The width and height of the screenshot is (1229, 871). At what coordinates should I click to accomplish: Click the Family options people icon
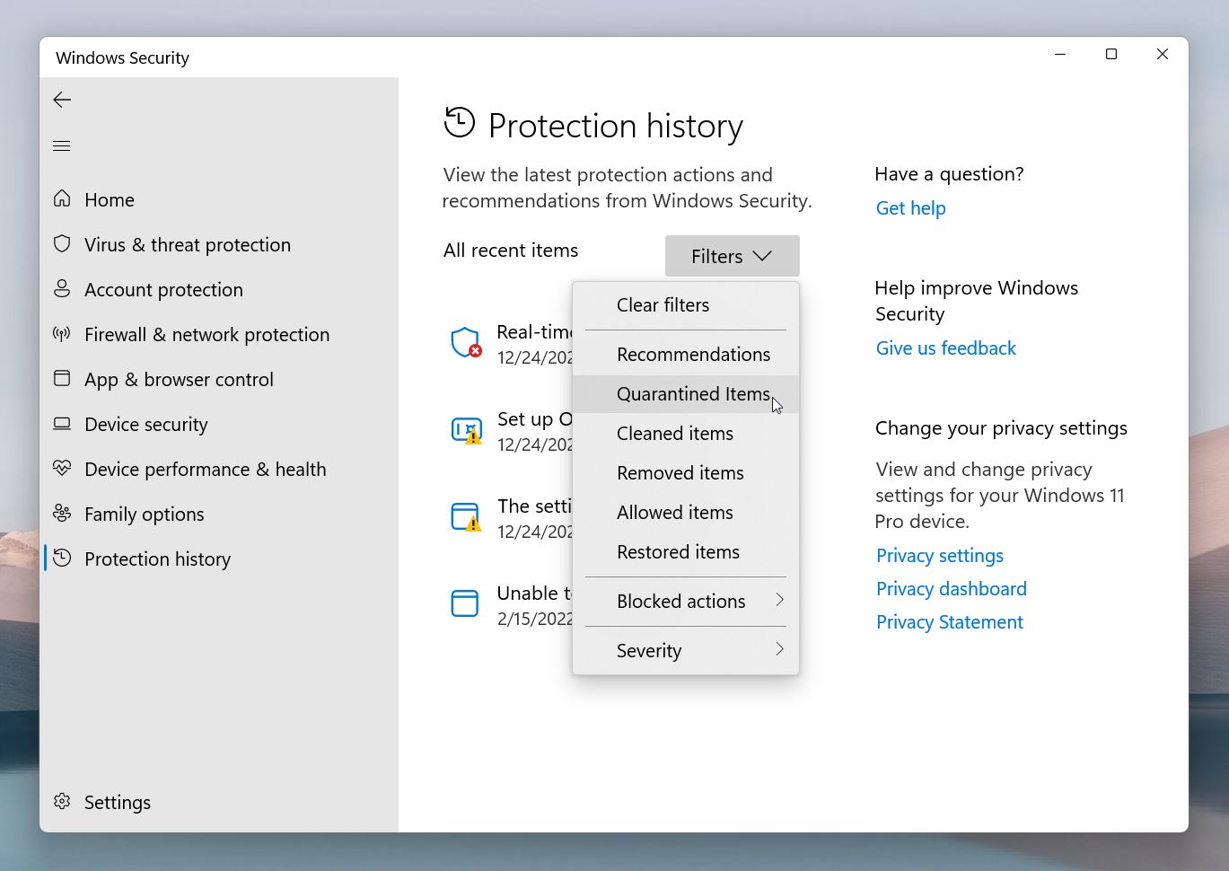pyautogui.click(x=62, y=513)
